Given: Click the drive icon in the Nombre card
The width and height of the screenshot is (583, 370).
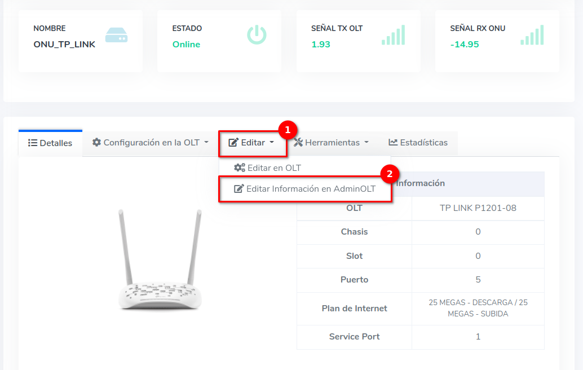Looking at the screenshot, I should point(117,36).
